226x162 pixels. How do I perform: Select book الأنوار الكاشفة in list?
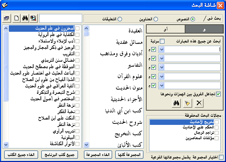tap(62, 144)
